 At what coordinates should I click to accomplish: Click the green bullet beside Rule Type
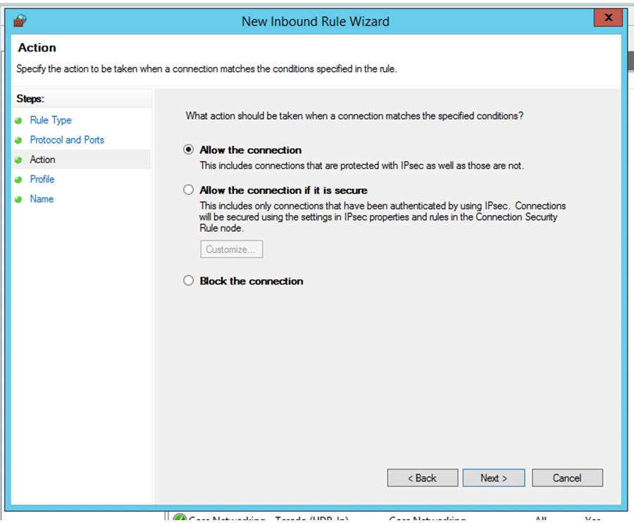[x=18, y=121]
